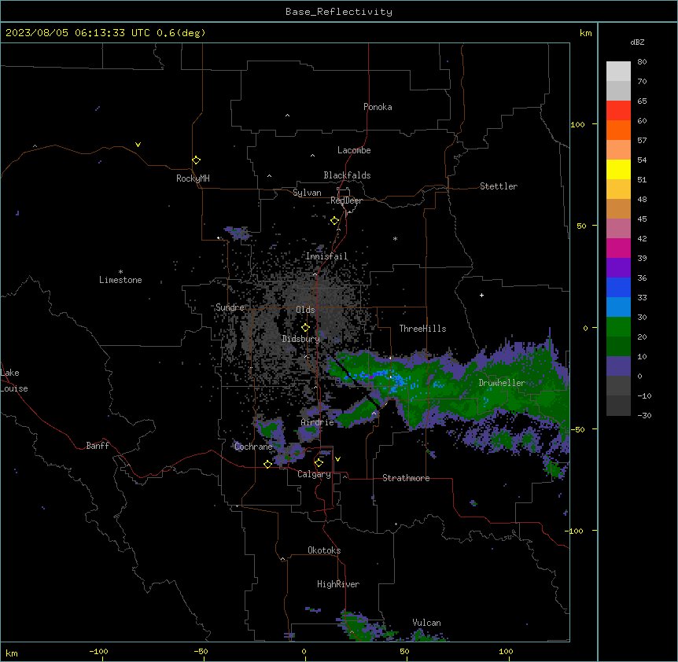Select the yellow diamond marker south of RedDeer

coord(335,221)
